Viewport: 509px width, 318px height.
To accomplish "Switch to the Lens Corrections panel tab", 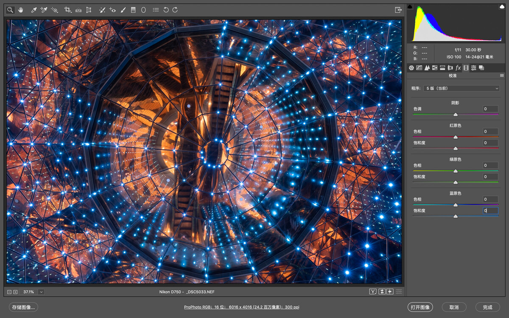I will [450, 68].
